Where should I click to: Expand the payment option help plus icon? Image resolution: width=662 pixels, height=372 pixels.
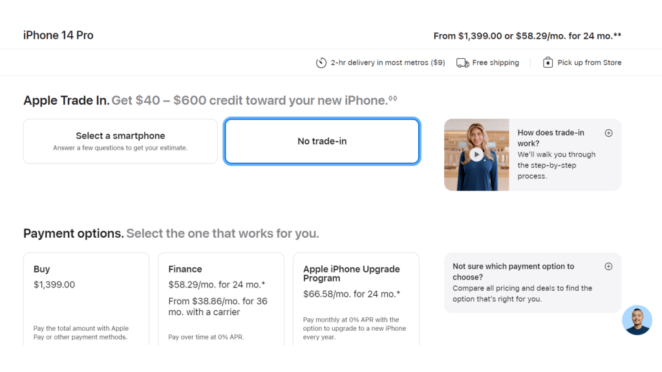tap(608, 266)
